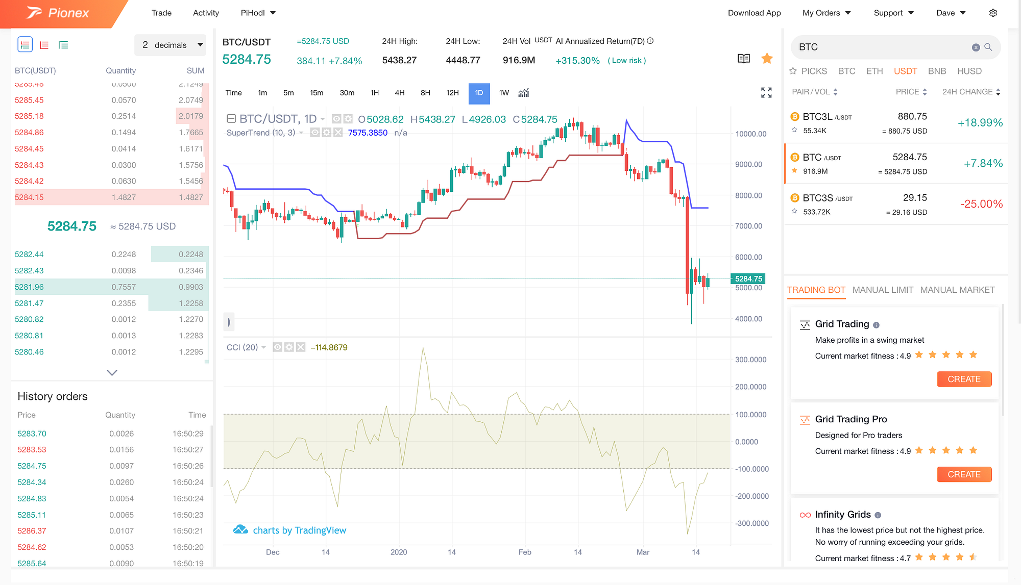The height and width of the screenshot is (585, 1021).
Task: Switch to the MANUAL LIMIT tab
Action: point(883,290)
